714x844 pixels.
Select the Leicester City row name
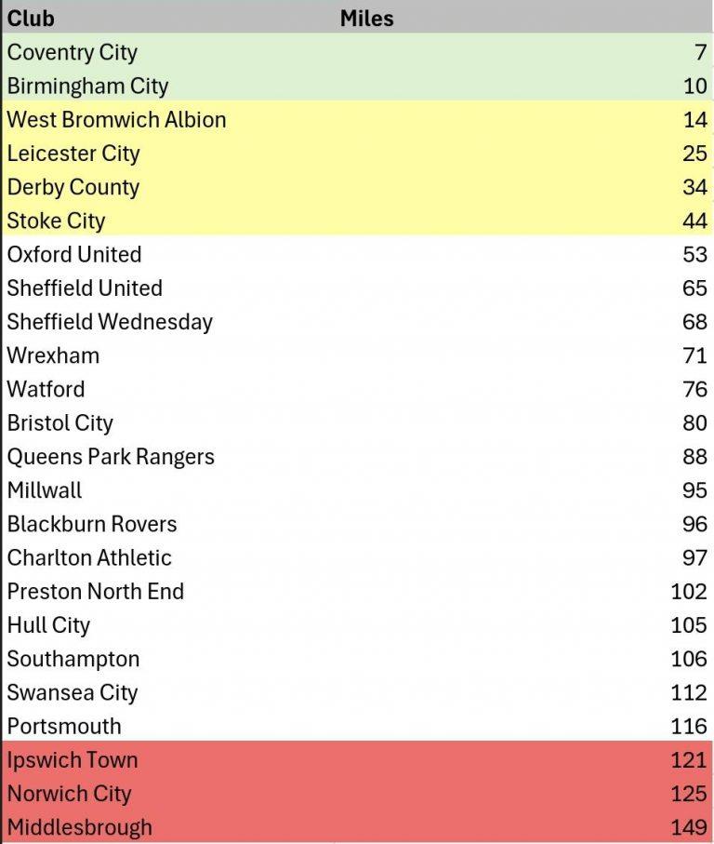coord(73,153)
